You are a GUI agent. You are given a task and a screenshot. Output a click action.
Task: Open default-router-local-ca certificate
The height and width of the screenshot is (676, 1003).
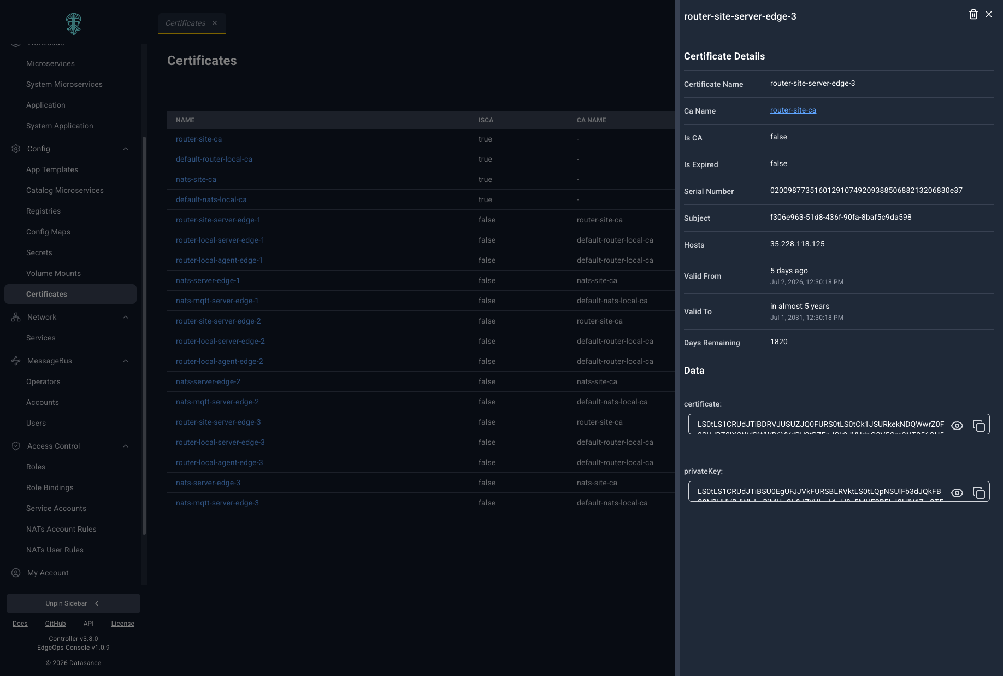(x=214, y=159)
